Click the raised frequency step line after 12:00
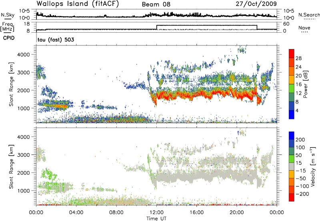320x221 pixels. click(x=207, y=25)
